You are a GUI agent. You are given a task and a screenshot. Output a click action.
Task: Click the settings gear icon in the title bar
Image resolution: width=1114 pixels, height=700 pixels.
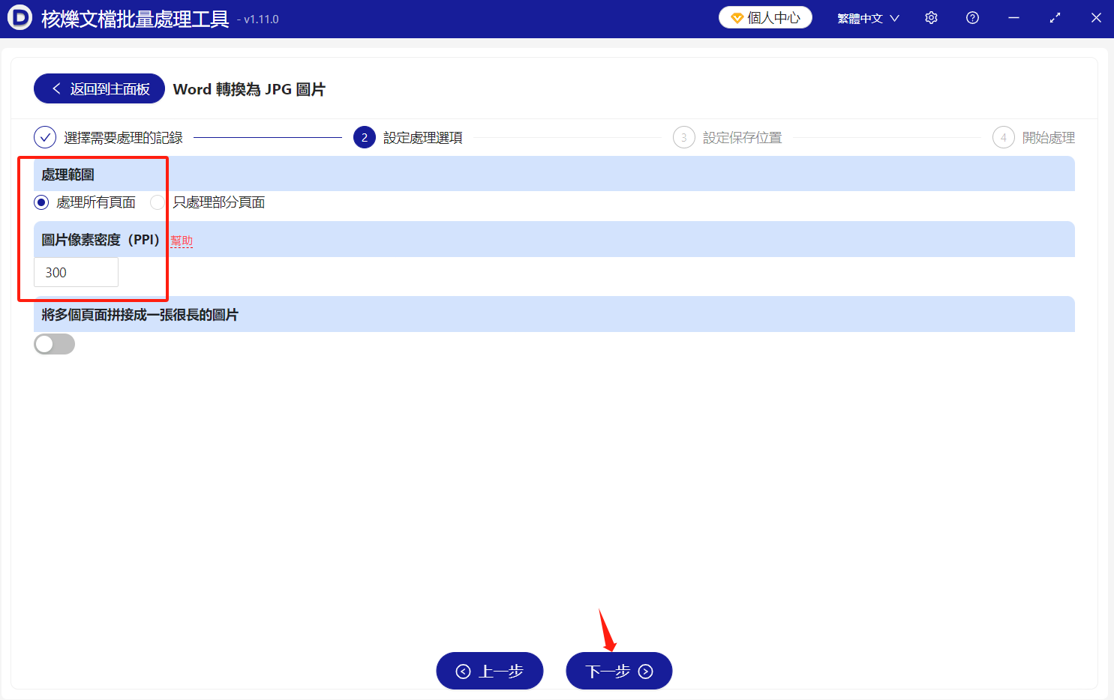[x=931, y=17]
